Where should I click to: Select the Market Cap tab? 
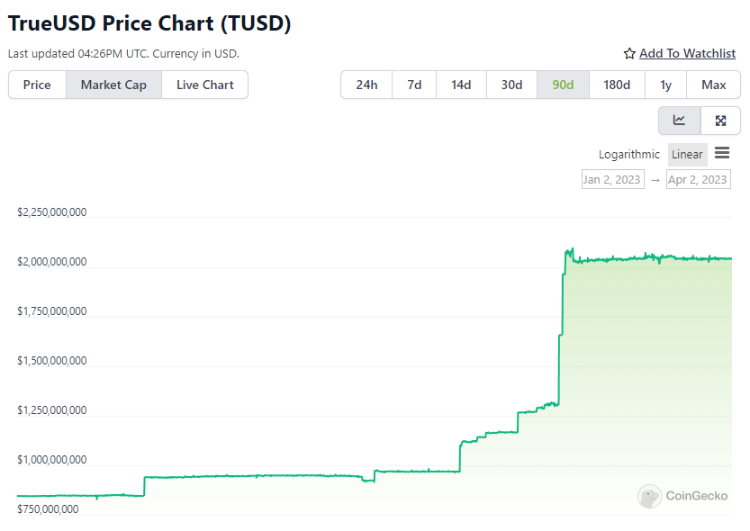tap(113, 85)
